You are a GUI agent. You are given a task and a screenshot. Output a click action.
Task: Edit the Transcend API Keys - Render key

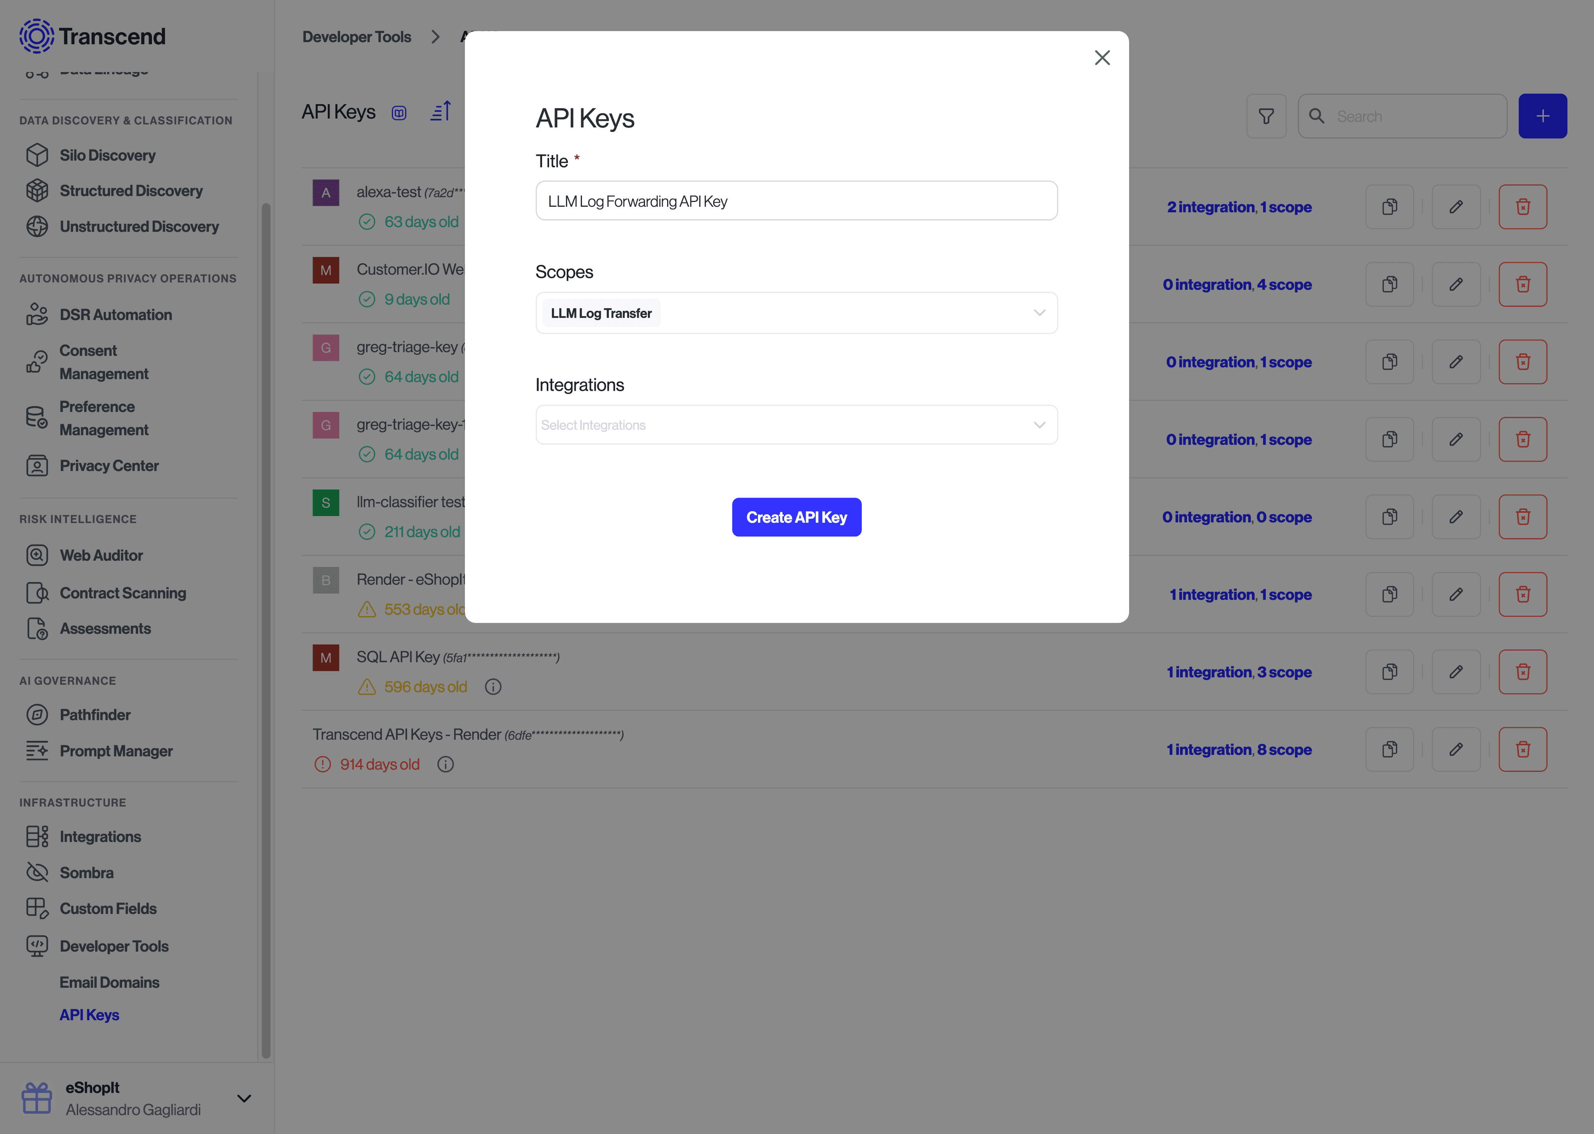tap(1457, 749)
